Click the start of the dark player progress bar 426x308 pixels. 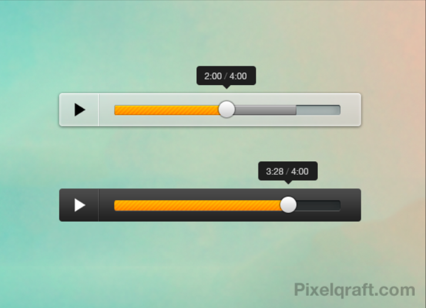tap(116, 205)
